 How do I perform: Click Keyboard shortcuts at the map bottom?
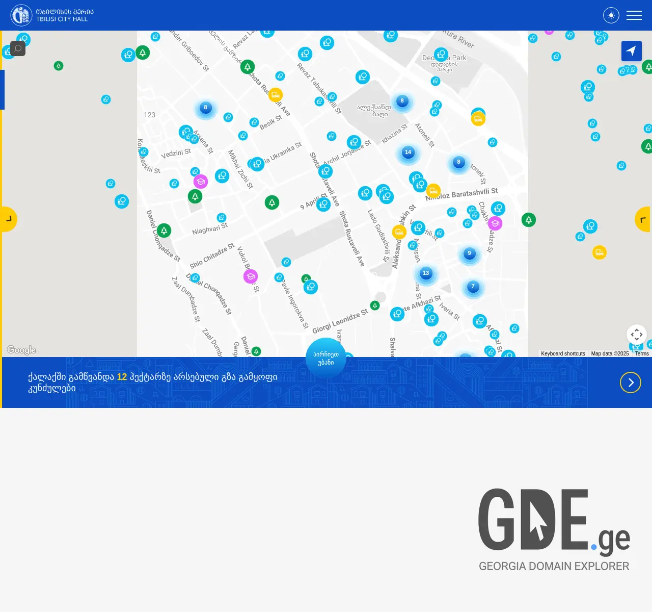tap(562, 353)
